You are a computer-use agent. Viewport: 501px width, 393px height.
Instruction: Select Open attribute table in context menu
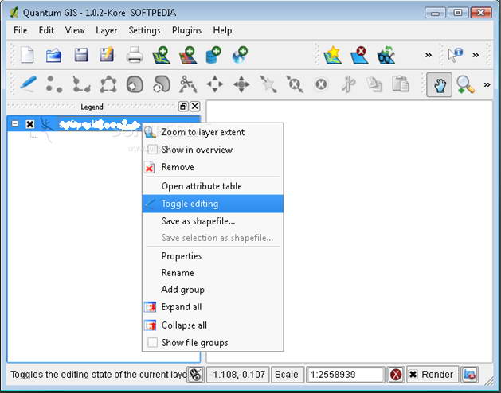(202, 186)
